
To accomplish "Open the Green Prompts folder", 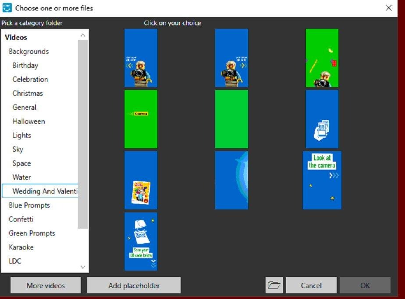I will click(x=32, y=233).
